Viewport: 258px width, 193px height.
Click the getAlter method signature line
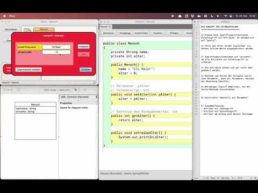point(133,116)
